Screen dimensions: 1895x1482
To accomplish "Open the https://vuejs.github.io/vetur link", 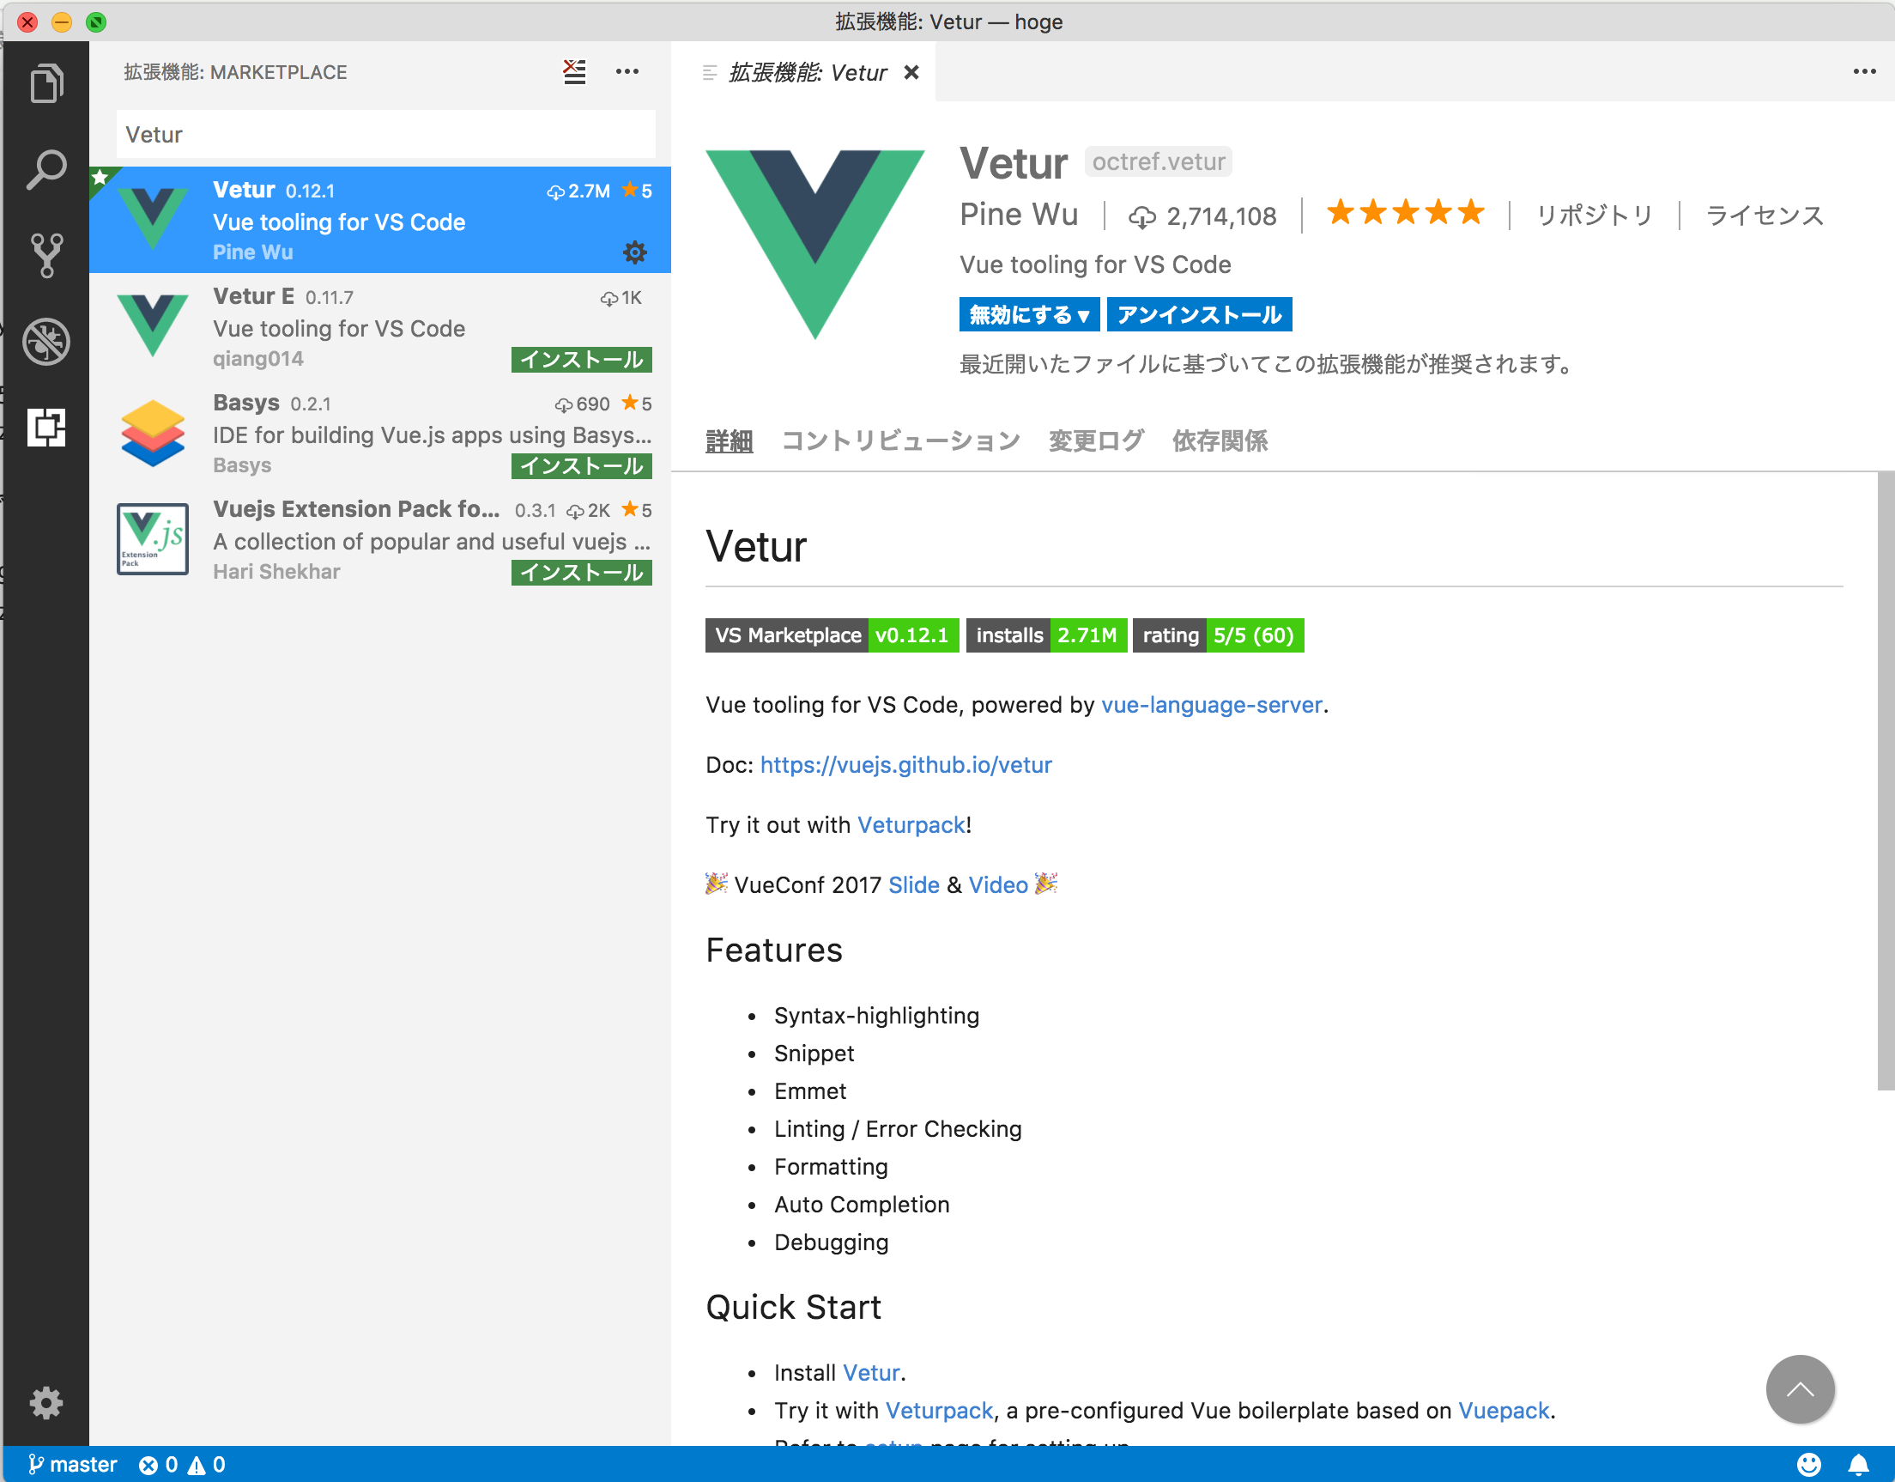I will [905, 765].
